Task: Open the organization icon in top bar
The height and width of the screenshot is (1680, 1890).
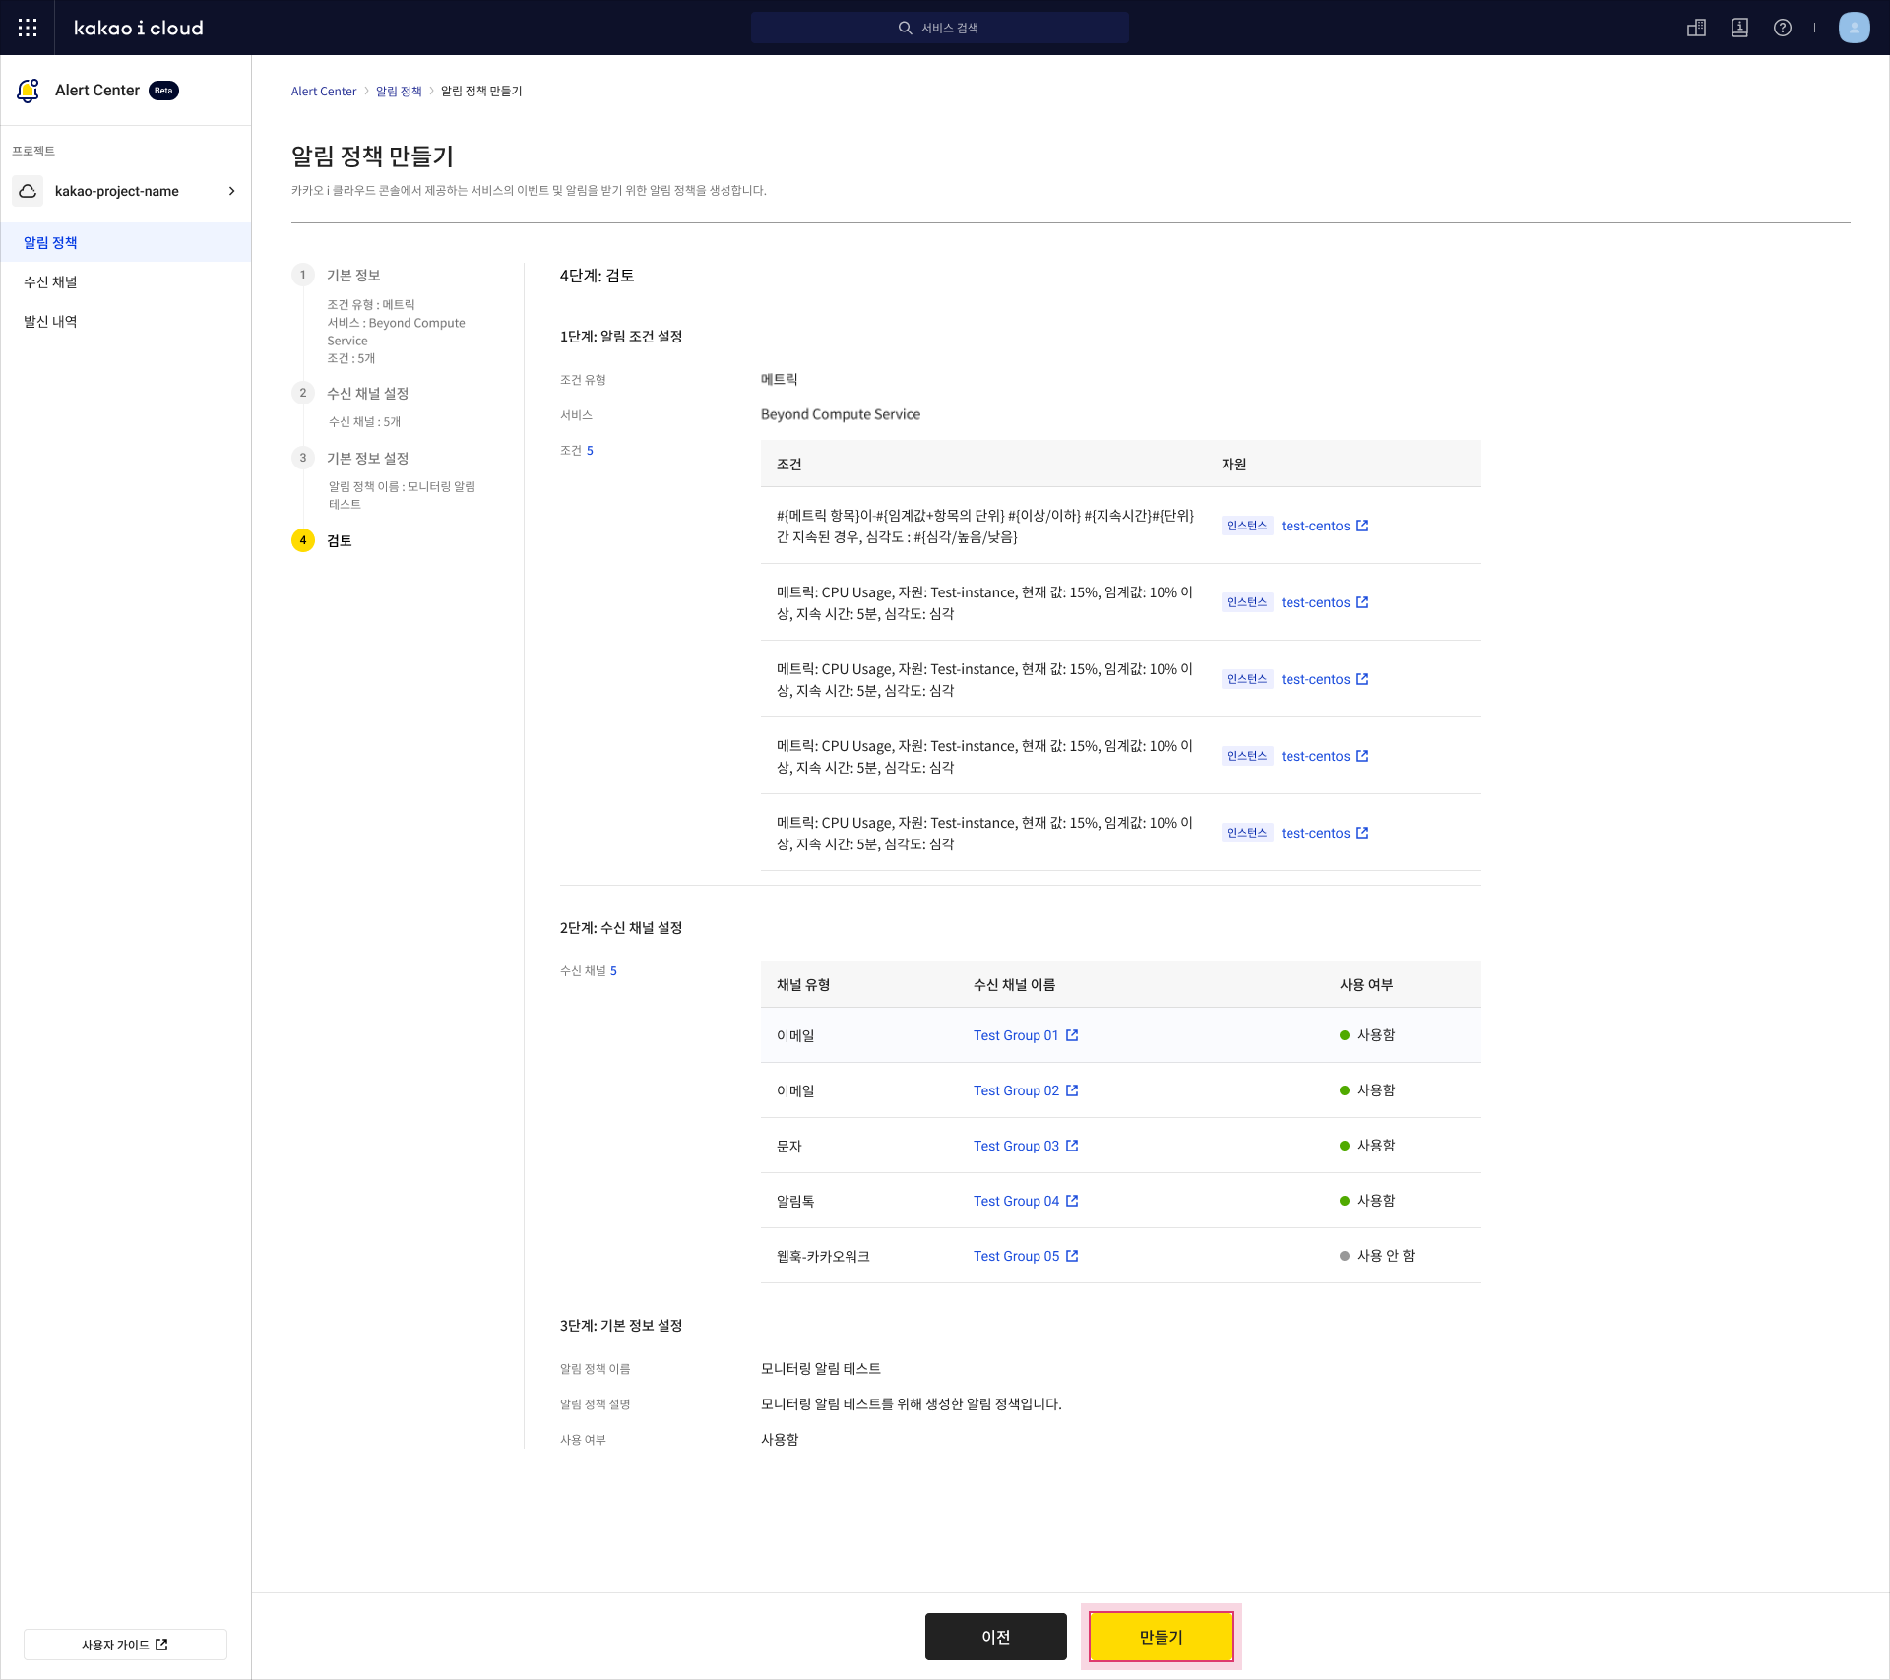Action: (x=1696, y=28)
